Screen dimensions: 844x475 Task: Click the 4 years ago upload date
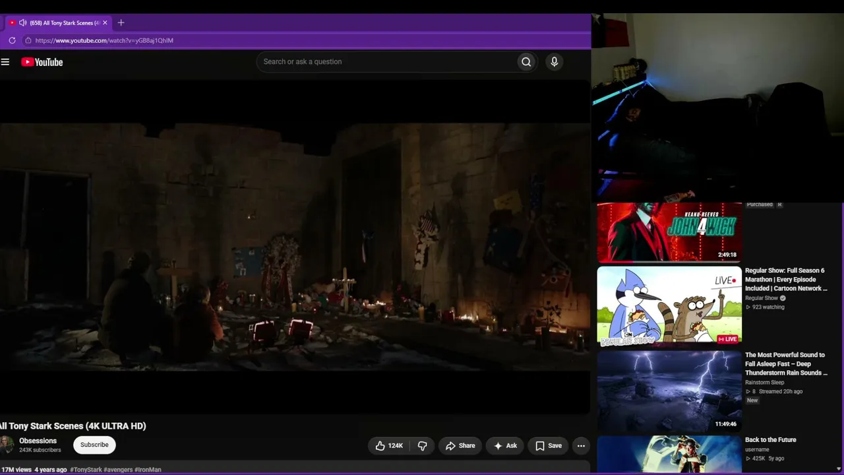tap(51, 470)
